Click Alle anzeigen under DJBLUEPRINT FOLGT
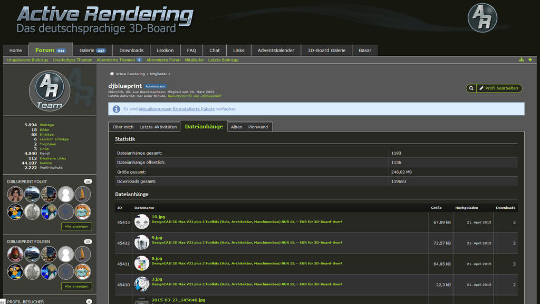The width and height of the screenshot is (540, 304). [x=76, y=226]
